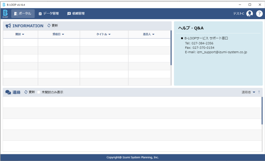Expand the 開封 column filter dropdown
The image size is (265, 161).
23,35
